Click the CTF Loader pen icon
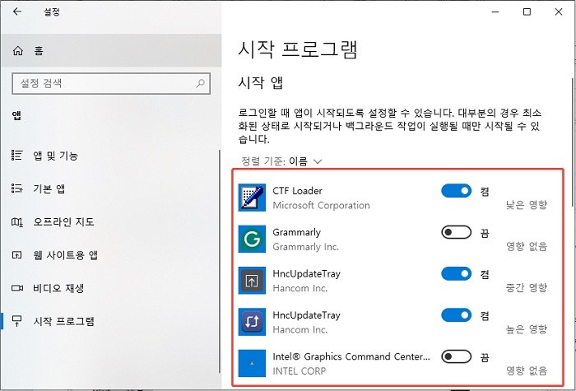Screen dimensions: 576x391 252,198
